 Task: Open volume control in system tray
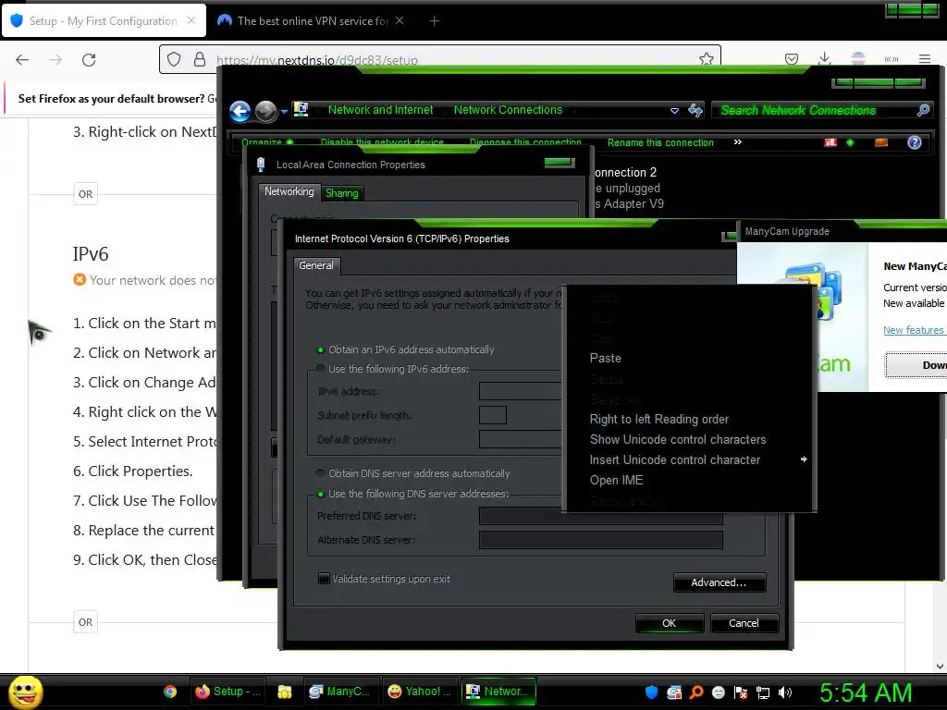(x=785, y=692)
